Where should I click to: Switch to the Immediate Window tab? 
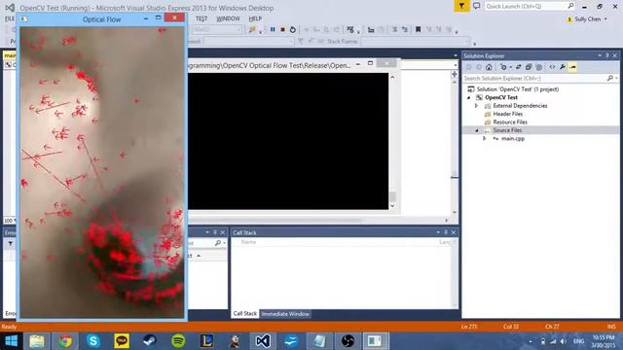click(285, 314)
